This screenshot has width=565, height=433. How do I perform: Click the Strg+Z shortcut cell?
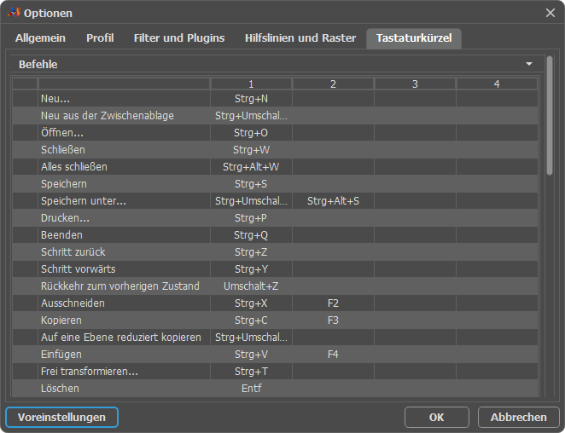pos(251,252)
